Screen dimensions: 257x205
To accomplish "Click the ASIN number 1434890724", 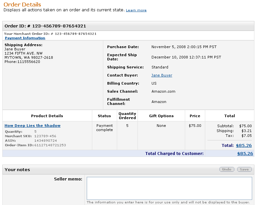I will [45, 141].
